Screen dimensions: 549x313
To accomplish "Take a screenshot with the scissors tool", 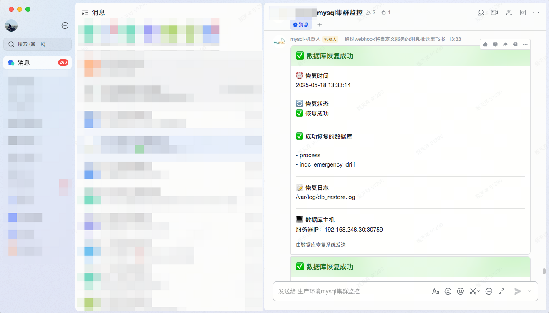I will (x=472, y=291).
